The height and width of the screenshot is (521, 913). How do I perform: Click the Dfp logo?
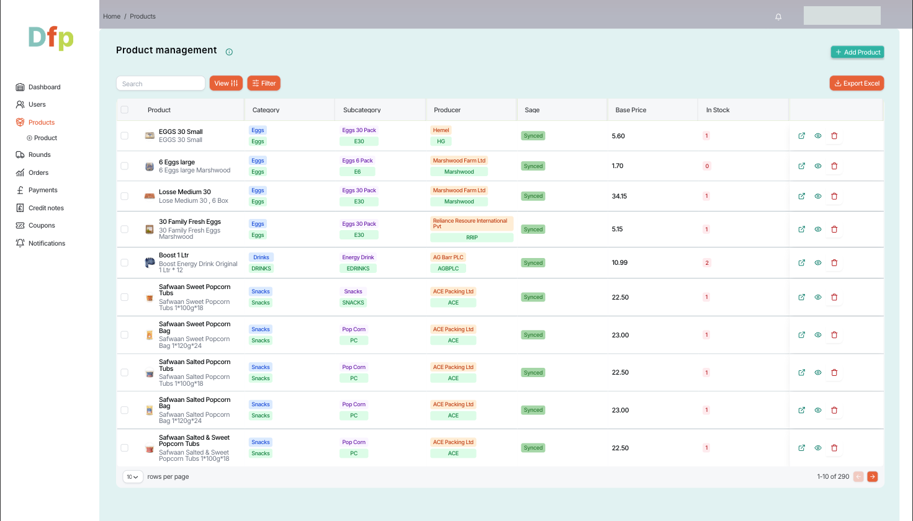pyautogui.click(x=51, y=38)
